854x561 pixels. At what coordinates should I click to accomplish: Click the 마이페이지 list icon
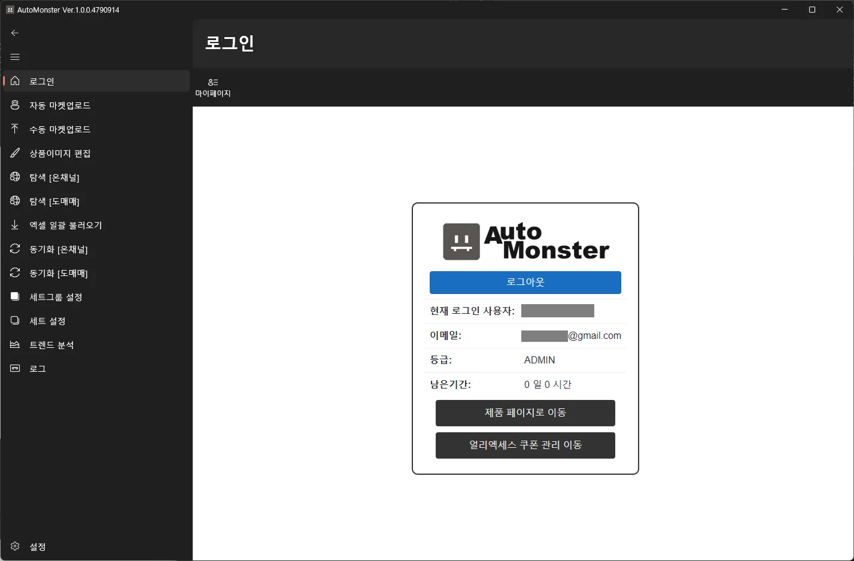tap(213, 82)
